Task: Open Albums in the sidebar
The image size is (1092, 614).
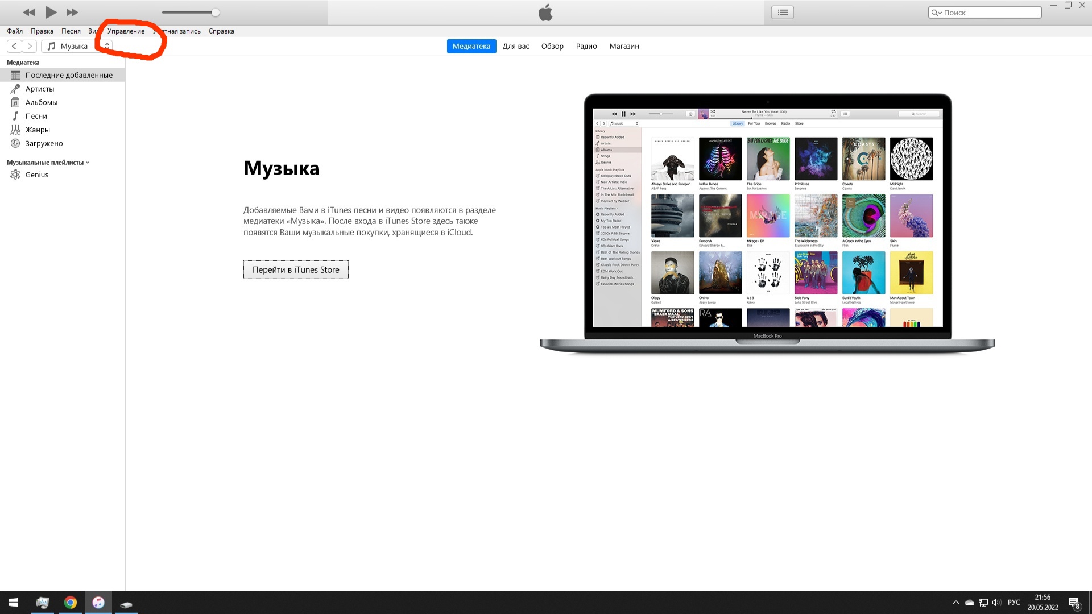Action: tap(42, 102)
